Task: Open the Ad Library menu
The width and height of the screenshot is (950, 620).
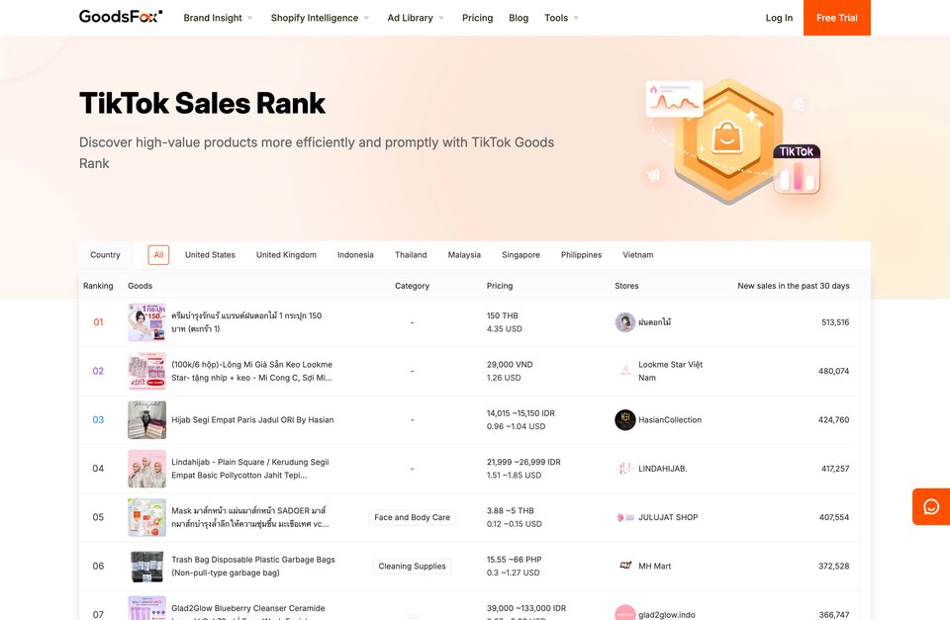Action: [410, 18]
